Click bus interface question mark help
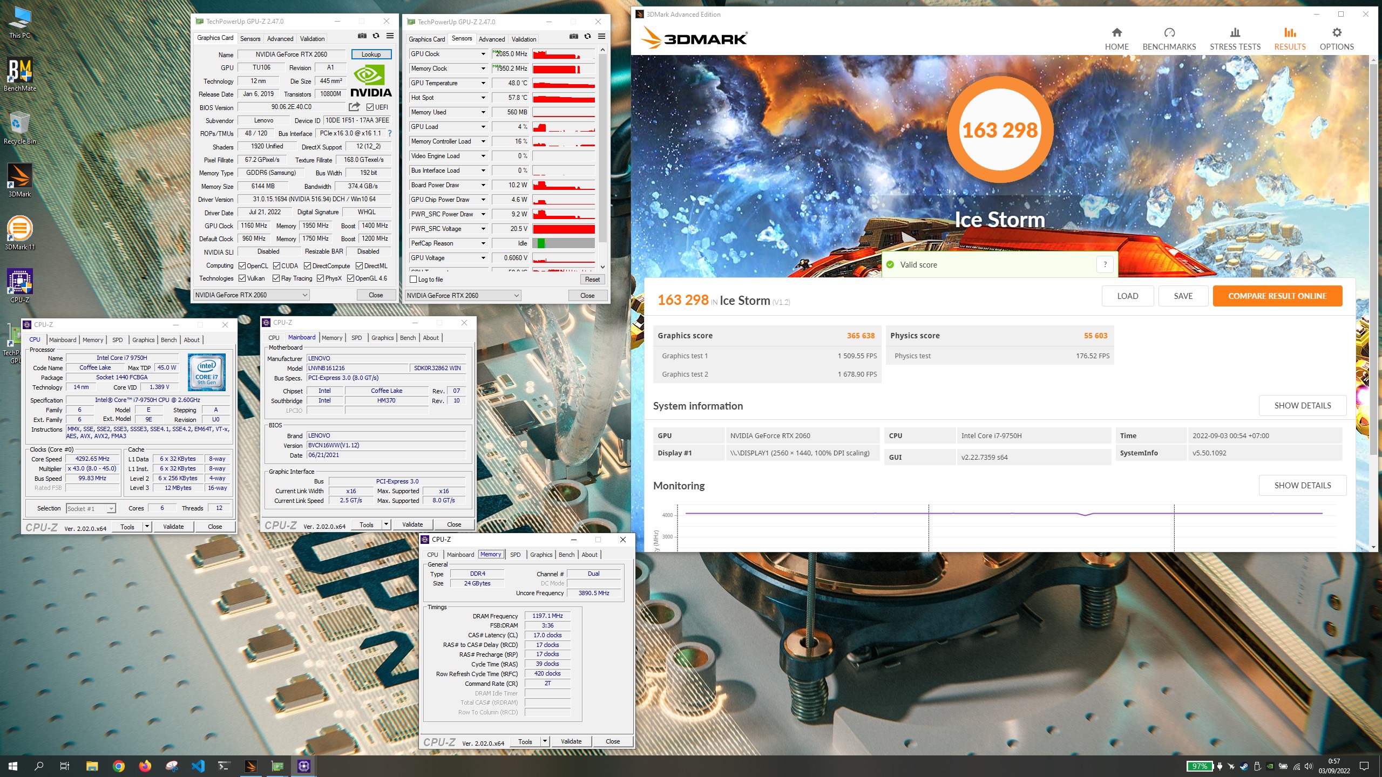Screen dimensions: 1382x777 click(x=389, y=133)
